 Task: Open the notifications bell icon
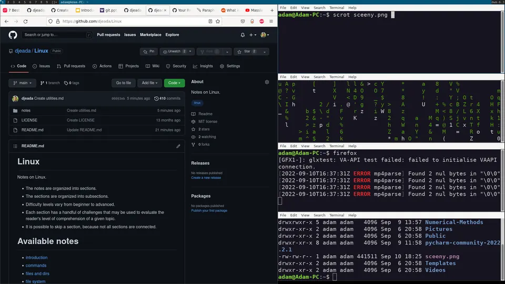[x=243, y=35]
